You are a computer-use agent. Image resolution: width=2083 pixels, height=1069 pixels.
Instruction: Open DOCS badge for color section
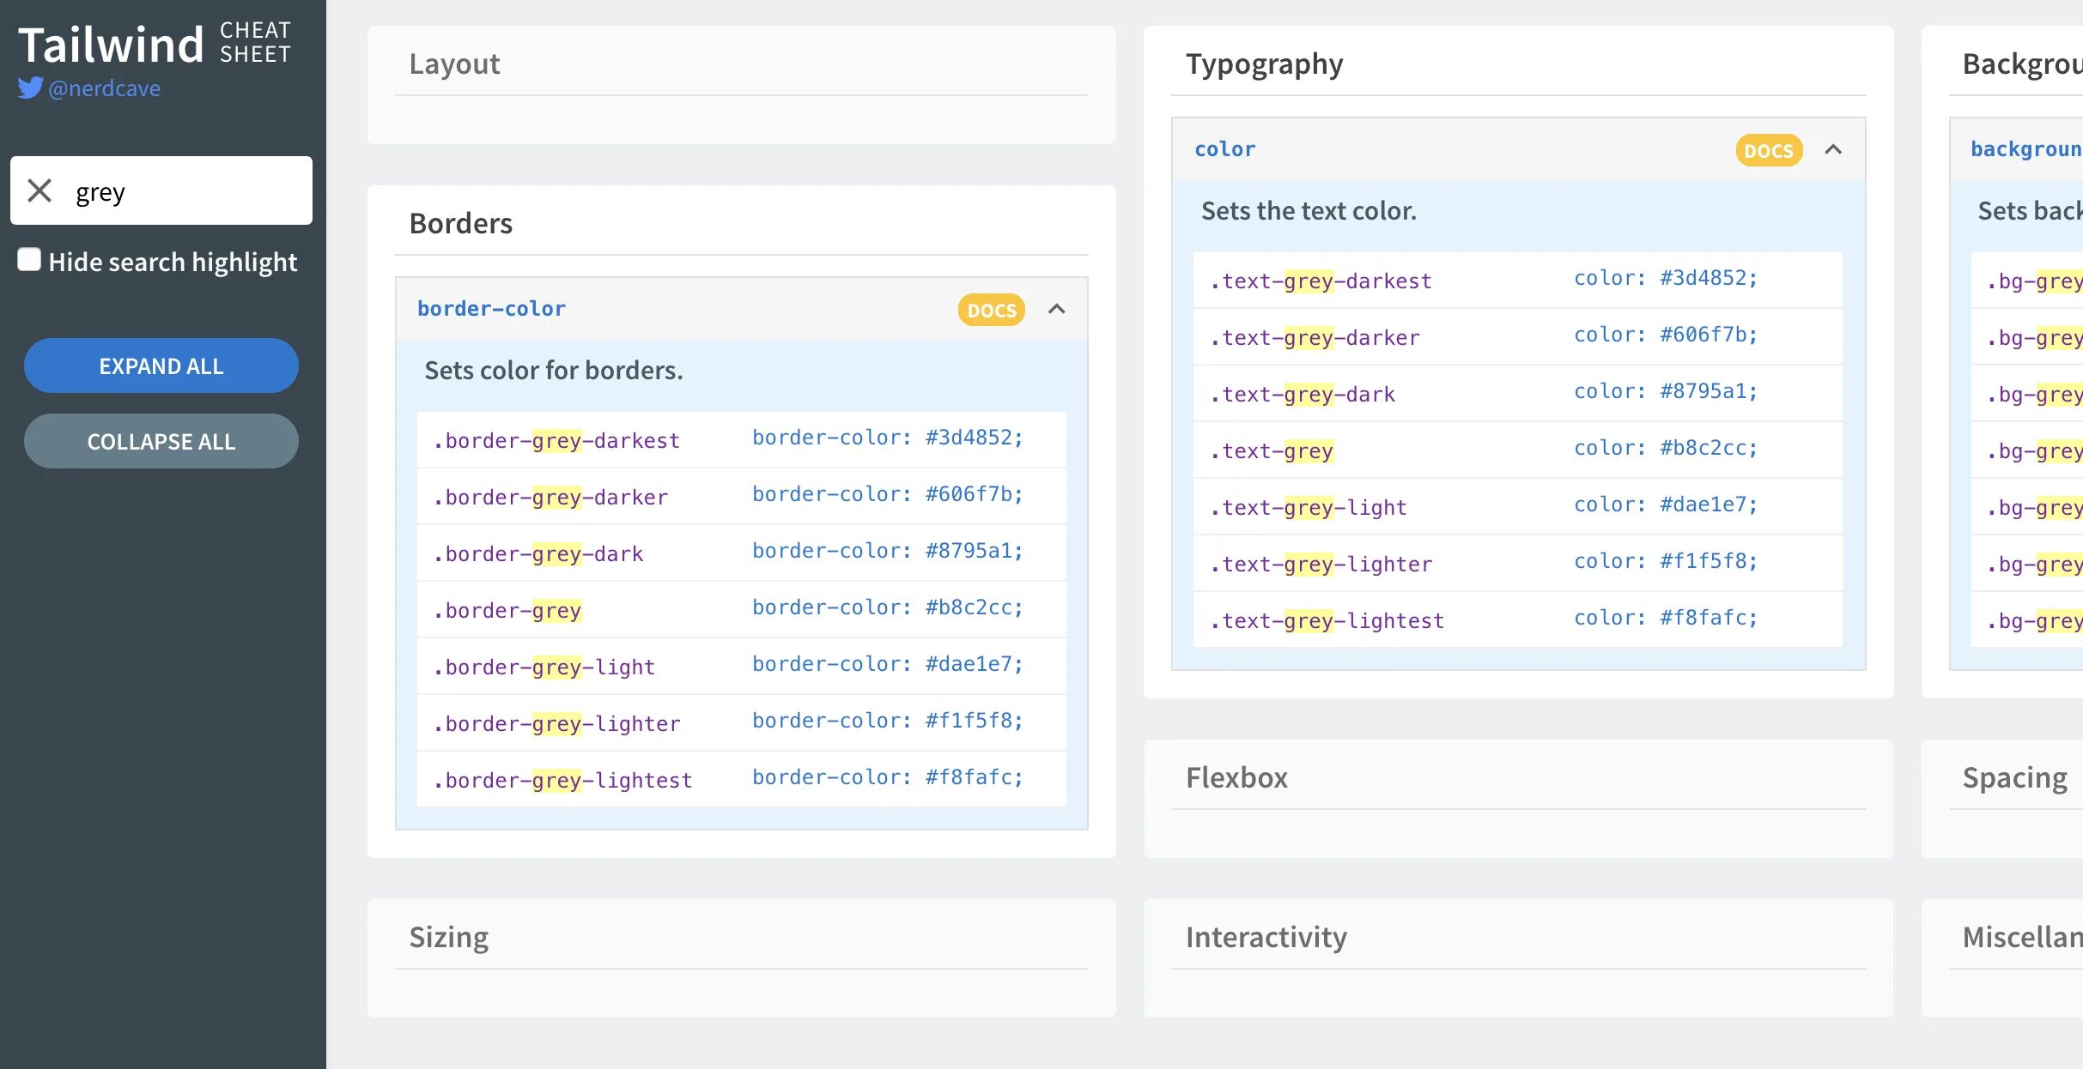tap(1768, 150)
